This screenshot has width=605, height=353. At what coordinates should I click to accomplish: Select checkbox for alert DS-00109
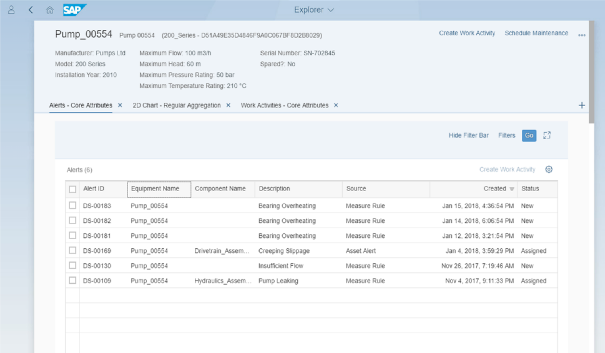tap(73, 280)
